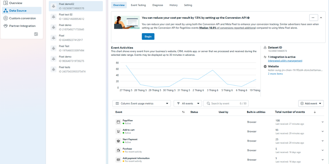Open Column: Event usage metrics dropdown
Viewport: 329px width, 164px height.
pyautogui.click(x=141, y=103)
